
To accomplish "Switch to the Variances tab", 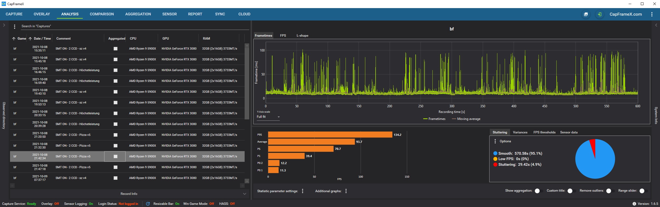I will (x=520, y=132).
